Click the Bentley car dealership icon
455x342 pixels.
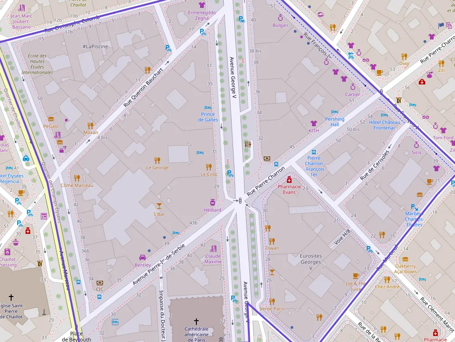point(143,258)
